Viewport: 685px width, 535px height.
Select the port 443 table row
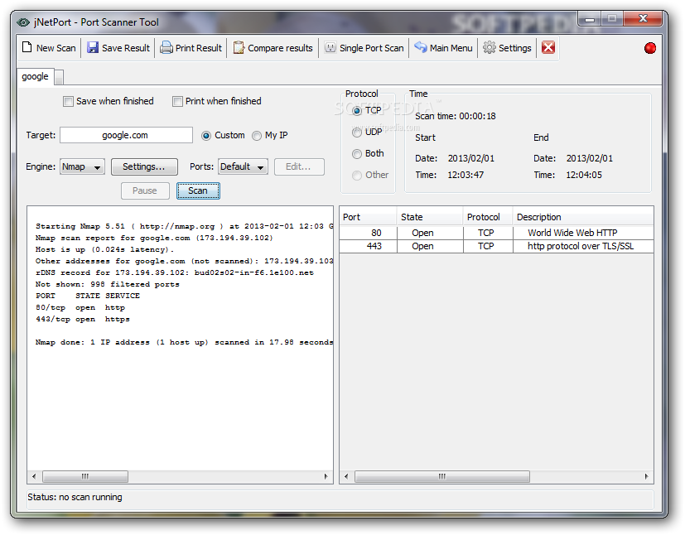click(x=496, y=246)
